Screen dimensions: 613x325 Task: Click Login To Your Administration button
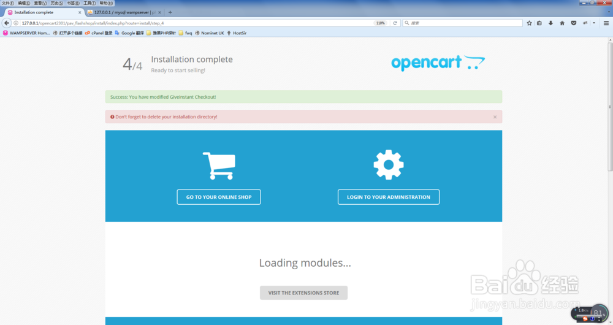point(389,197)
